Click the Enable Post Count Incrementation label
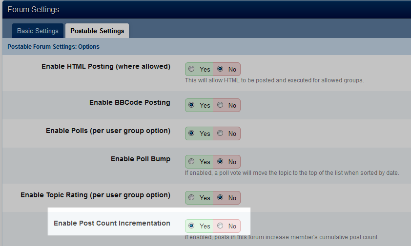The image size is (411, 246). pyautogui.click(x=112, y=223)
